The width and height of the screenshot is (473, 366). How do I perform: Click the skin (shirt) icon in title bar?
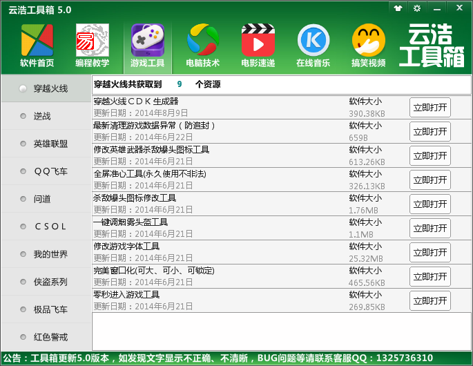(398, 8)
